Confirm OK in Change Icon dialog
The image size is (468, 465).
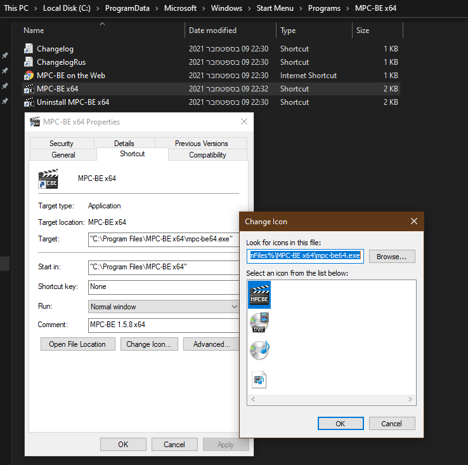pyautogui.click(x=341, y=424)
